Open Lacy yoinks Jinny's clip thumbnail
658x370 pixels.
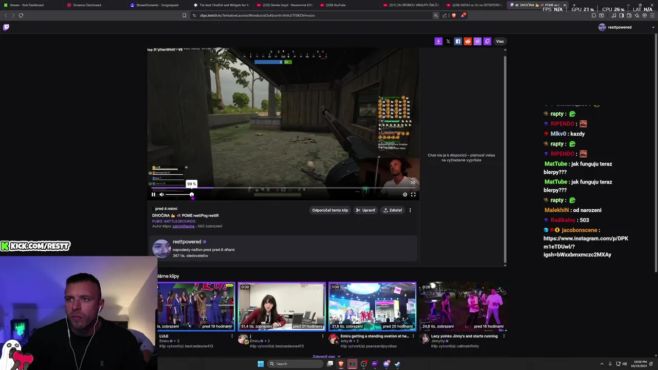coord(463,306)
